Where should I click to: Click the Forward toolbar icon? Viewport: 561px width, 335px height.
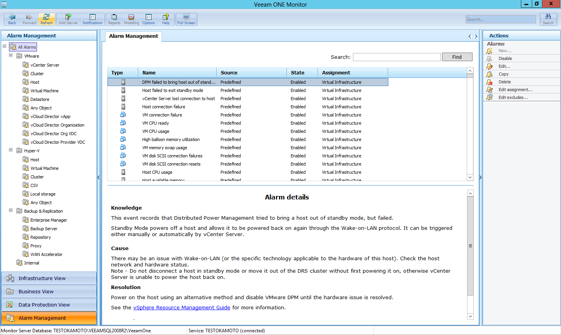click(29, 19)
